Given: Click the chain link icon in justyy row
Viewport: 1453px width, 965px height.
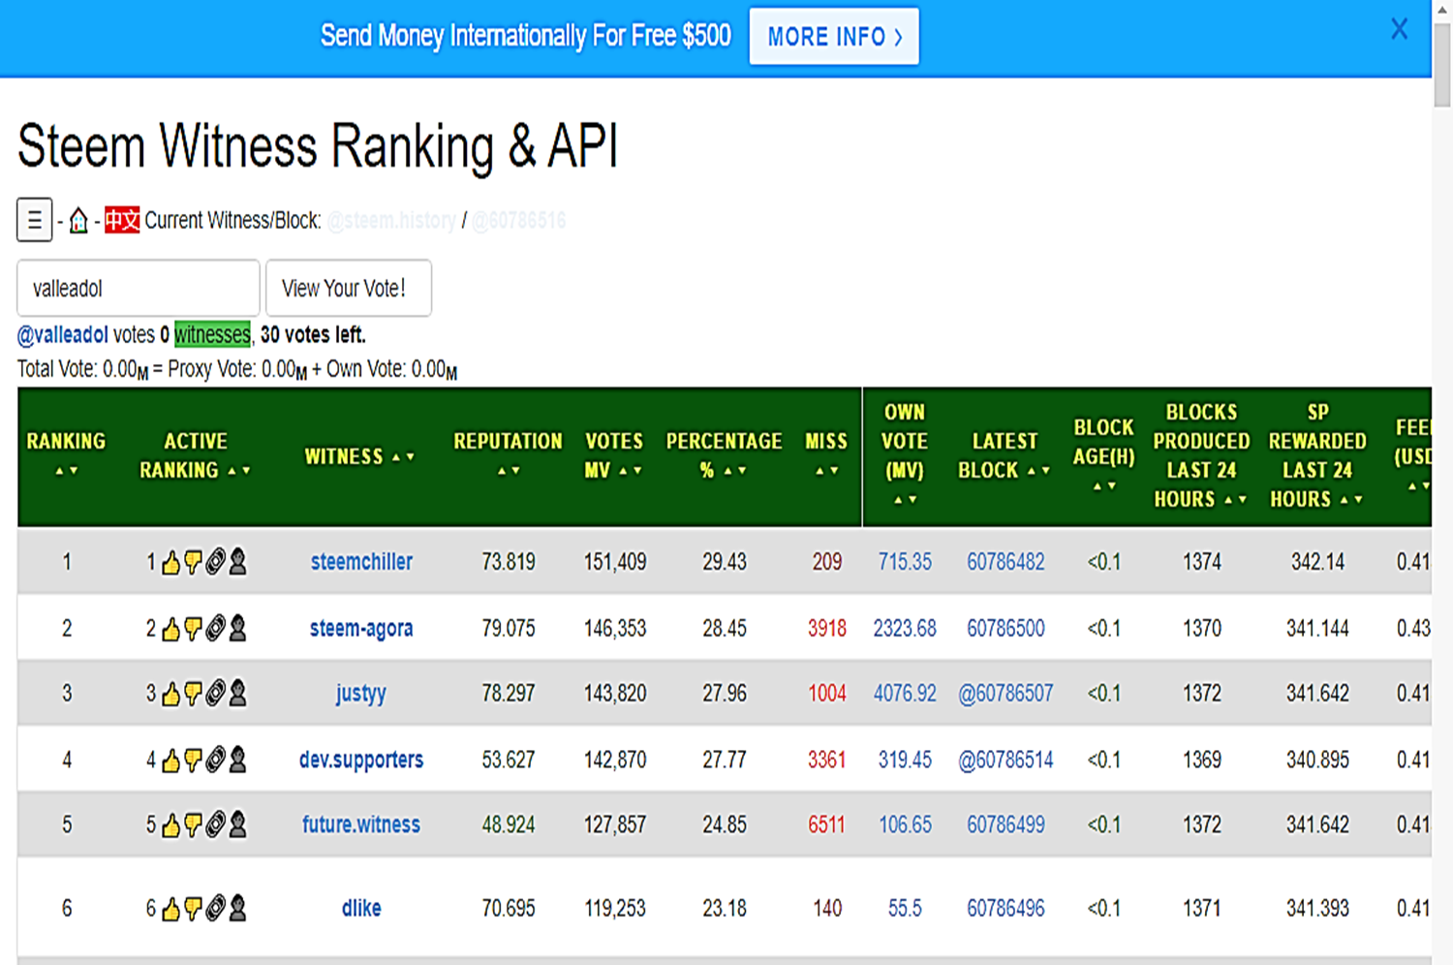Looking at the screenshot, I should [x=215, y=693].
